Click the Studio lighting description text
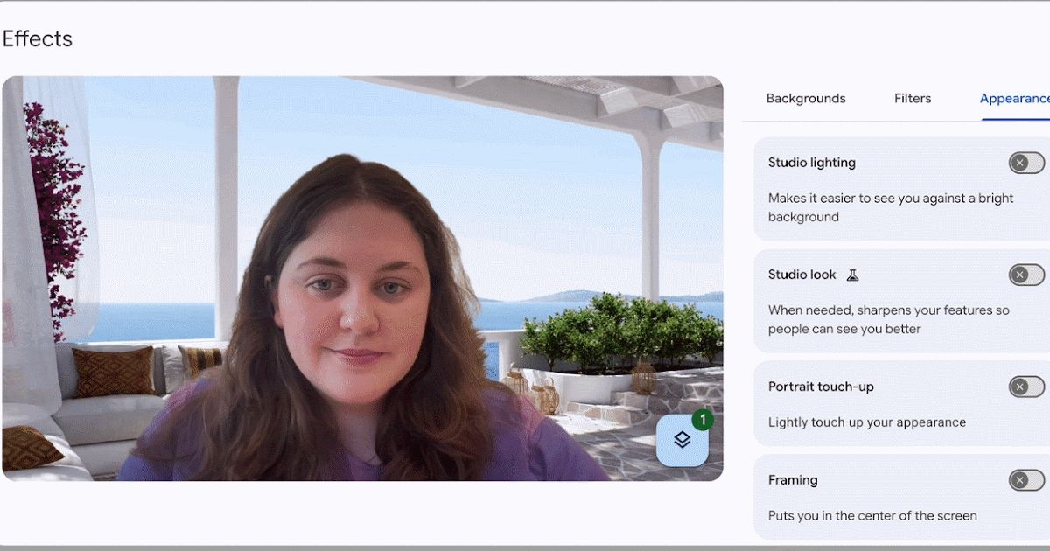Screen dimensions: 1050x551 coord(890,207)
